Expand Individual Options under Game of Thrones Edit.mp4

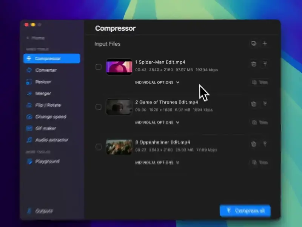coord(157,123)
